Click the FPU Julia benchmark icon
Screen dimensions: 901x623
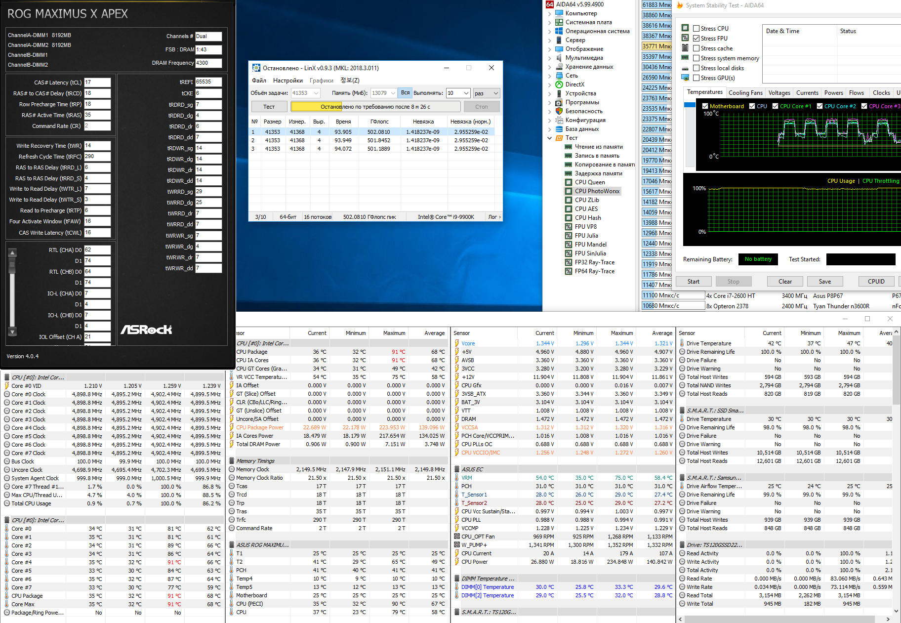coord(569,236)
